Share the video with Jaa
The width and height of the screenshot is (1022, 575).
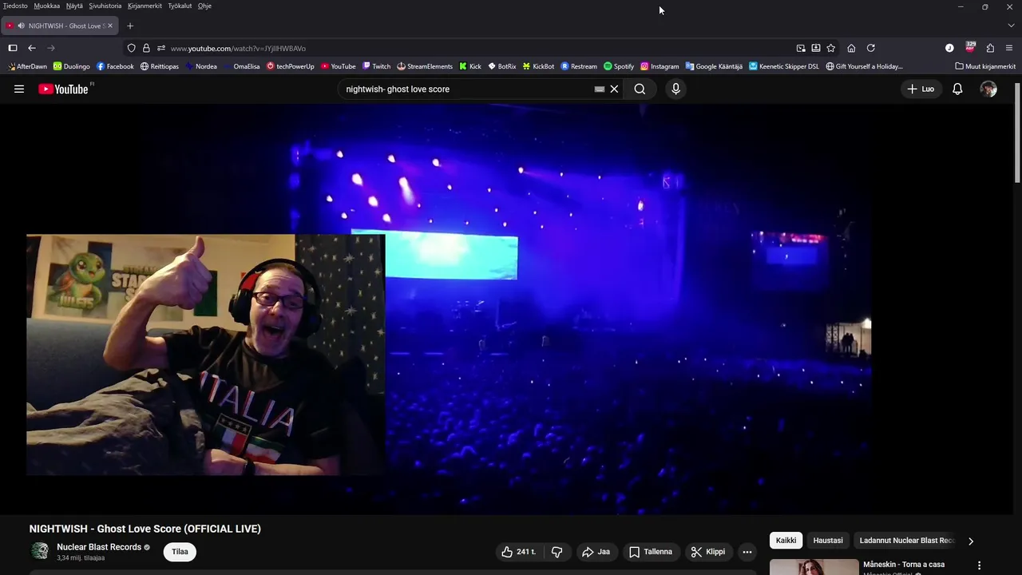596,552
